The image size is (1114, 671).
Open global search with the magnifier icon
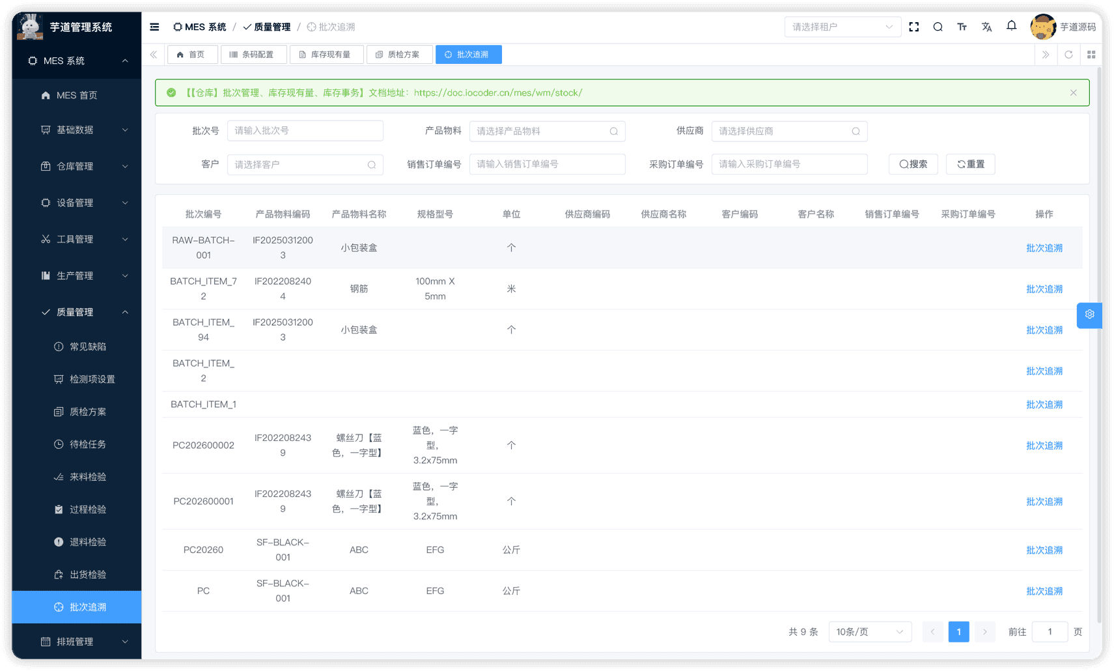[938, 27]
